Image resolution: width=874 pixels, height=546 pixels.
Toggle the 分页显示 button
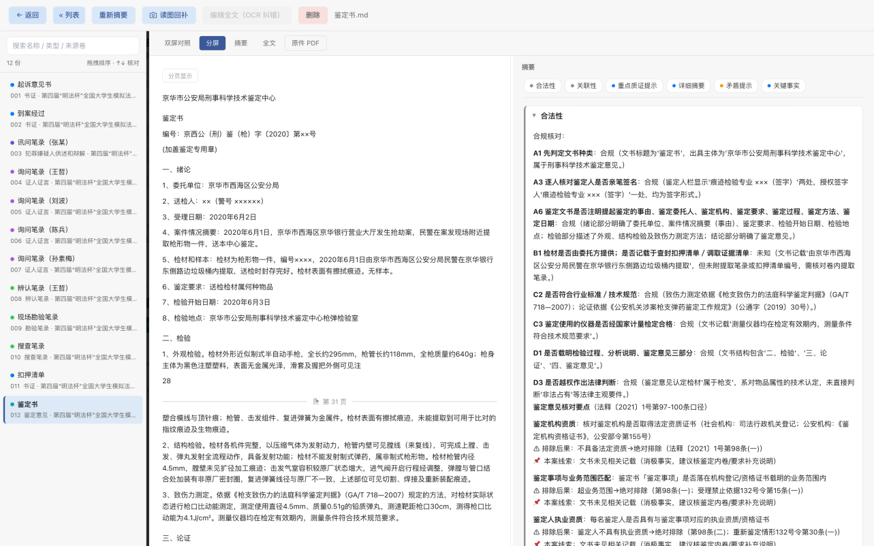[x=181, y=76]
